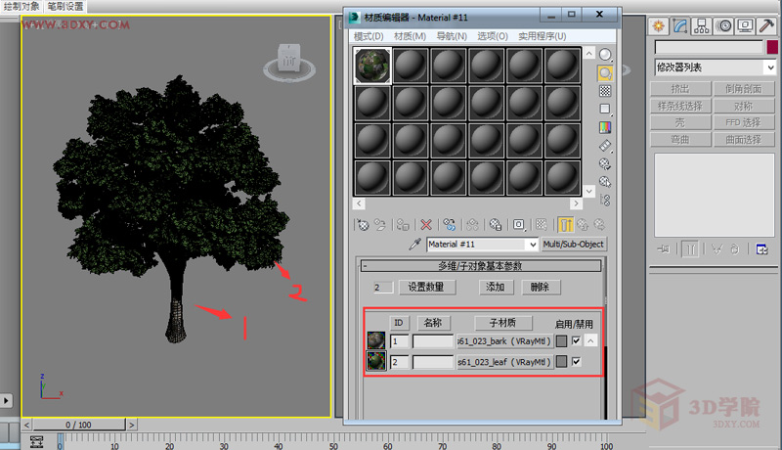782x450 pixels.
Task: Select the leaf sub-material sphere thumbnail
Action: (x=376, y=361)
